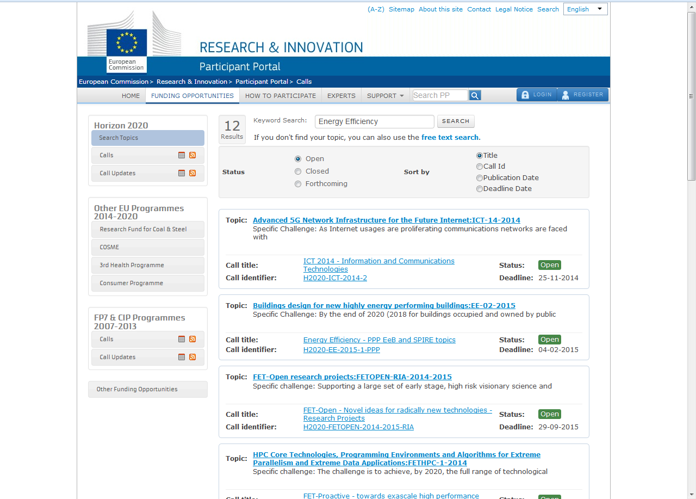Open FP7 & CIP Calls RSS feed icon
The height and width of the screenshot is (499, 696).
pos(192,339)
